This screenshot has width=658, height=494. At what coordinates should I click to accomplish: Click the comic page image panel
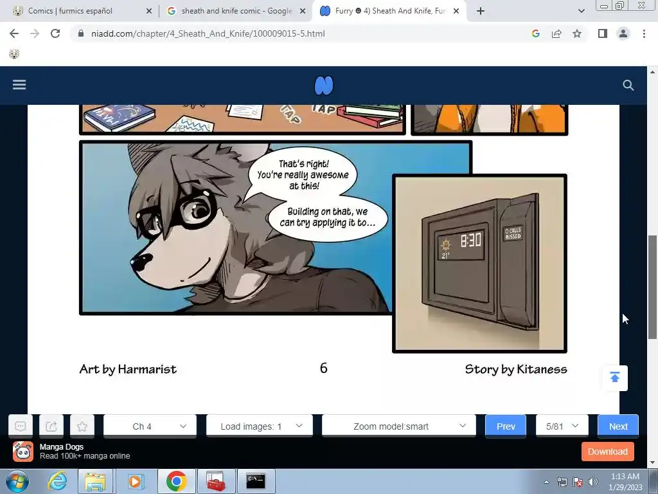coord(323,239)
